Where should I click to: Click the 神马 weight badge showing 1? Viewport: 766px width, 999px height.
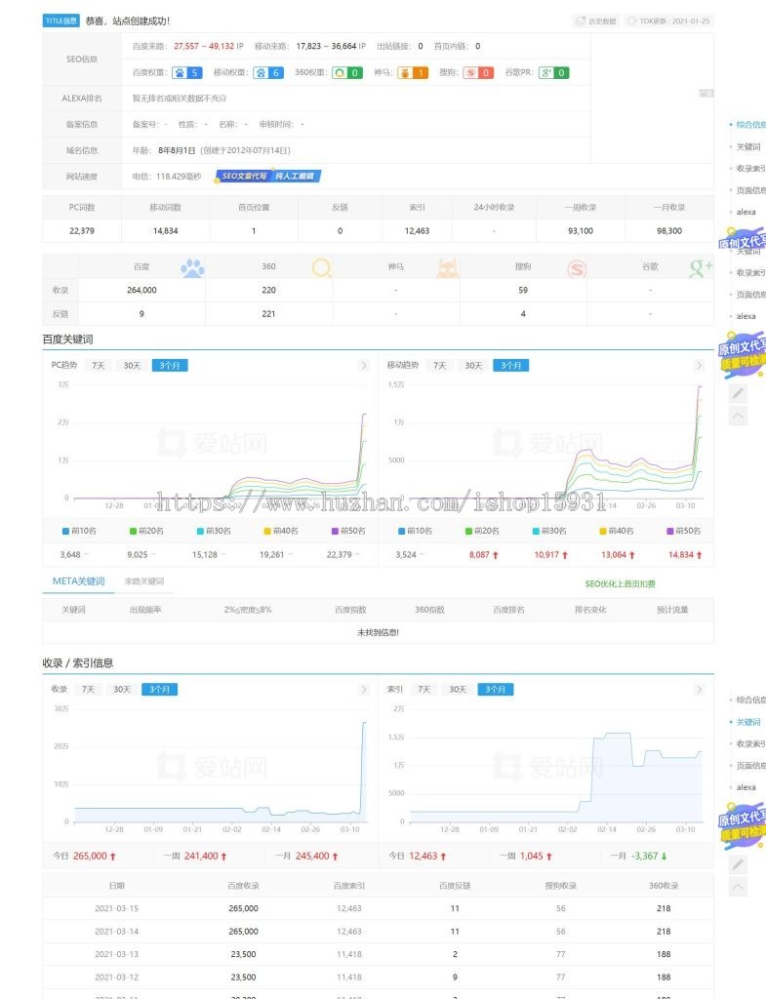(413, 72)
